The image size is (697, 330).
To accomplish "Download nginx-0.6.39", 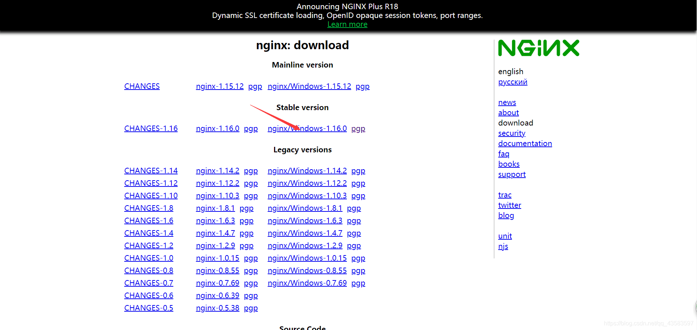I will (217, 295).
